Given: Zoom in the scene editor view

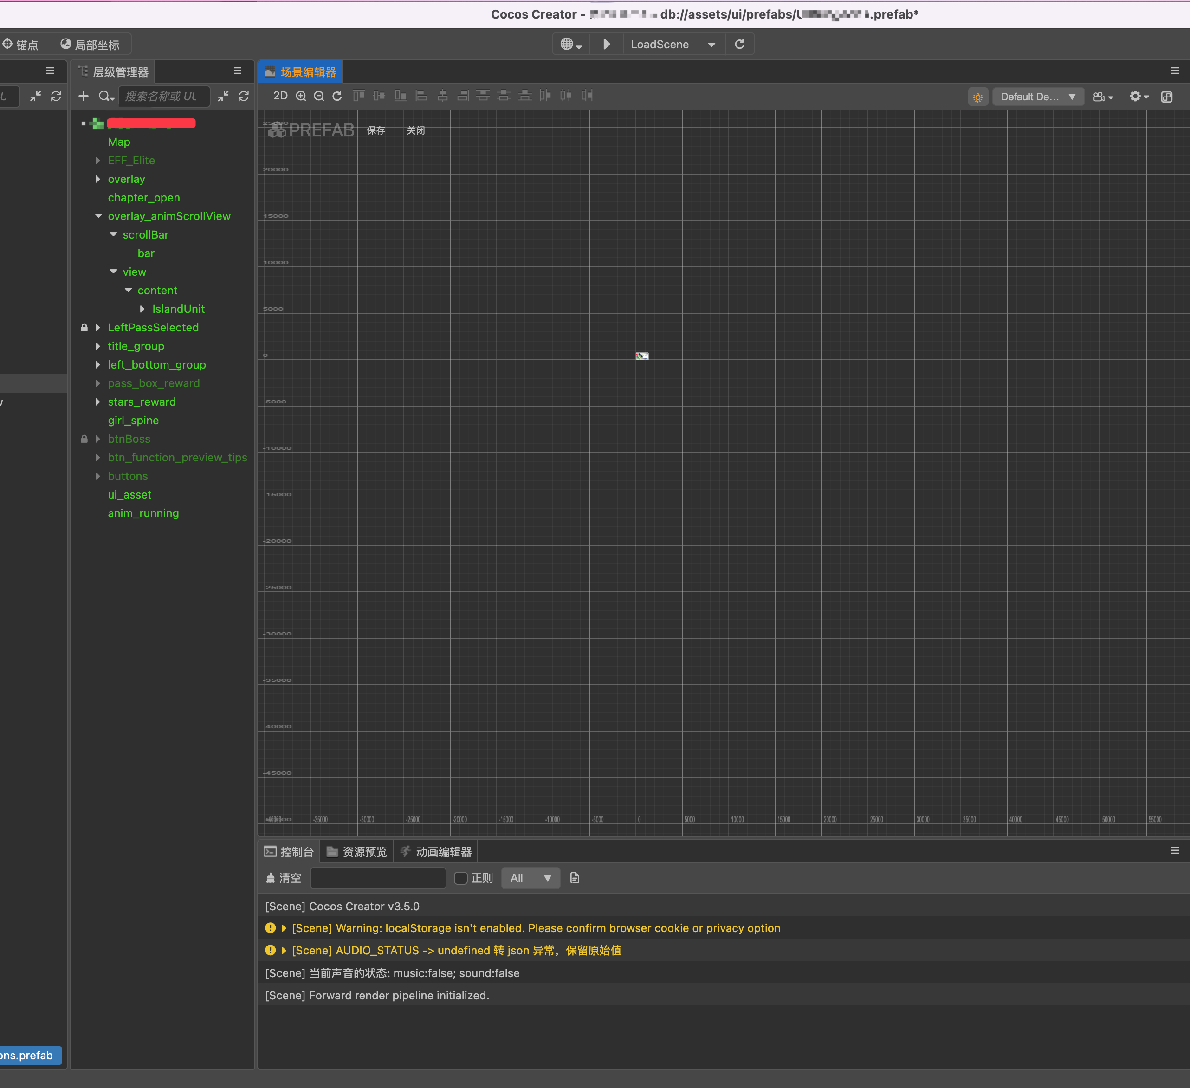Looking at the screenshot, I should (301, 96).
